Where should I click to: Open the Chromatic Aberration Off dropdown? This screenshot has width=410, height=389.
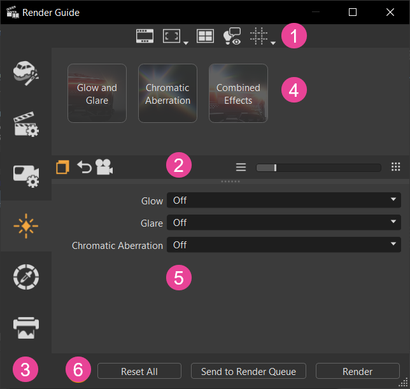tap(284, 244)
